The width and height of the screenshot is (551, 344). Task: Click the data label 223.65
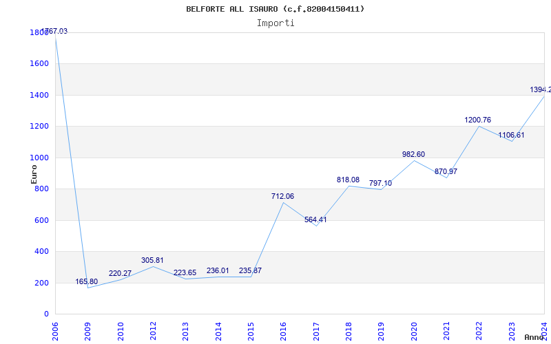pos(185,272)
